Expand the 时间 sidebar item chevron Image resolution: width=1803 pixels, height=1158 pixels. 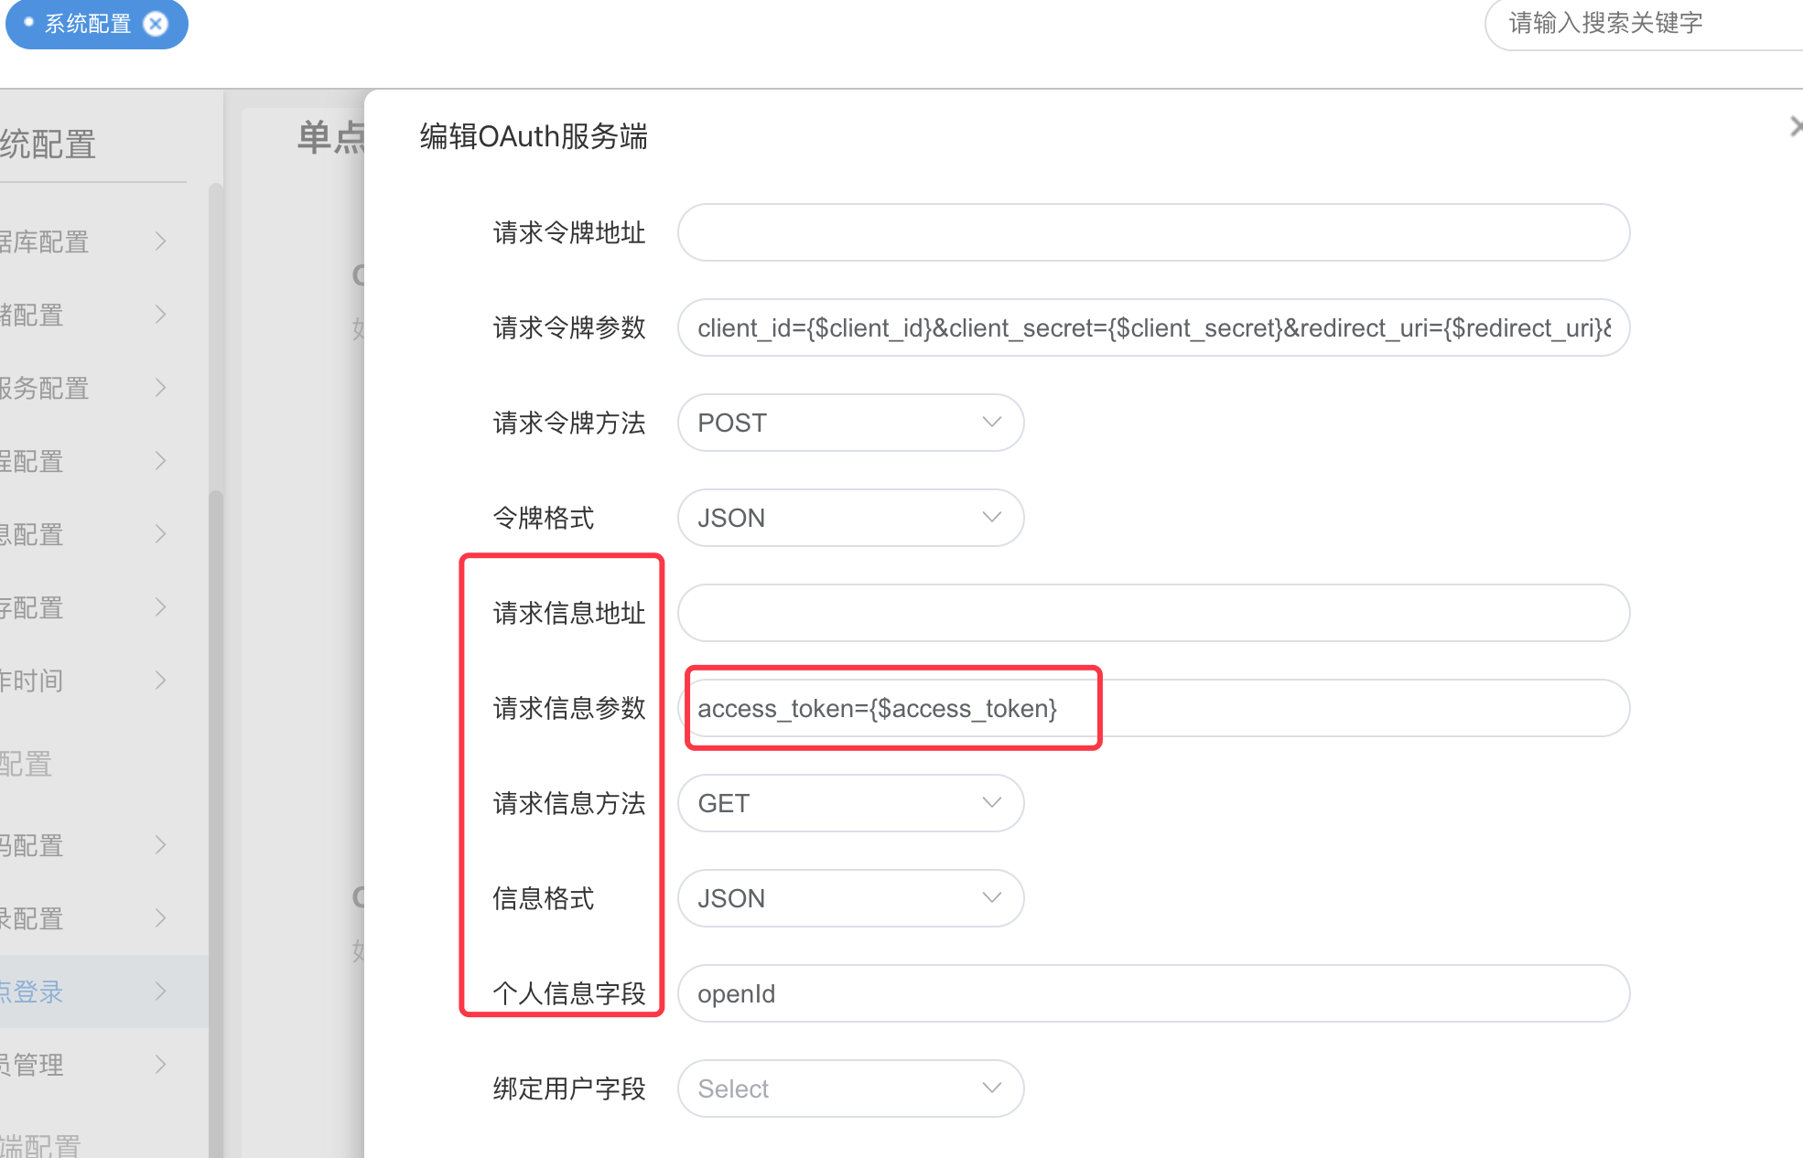click(x=161, y=681)
